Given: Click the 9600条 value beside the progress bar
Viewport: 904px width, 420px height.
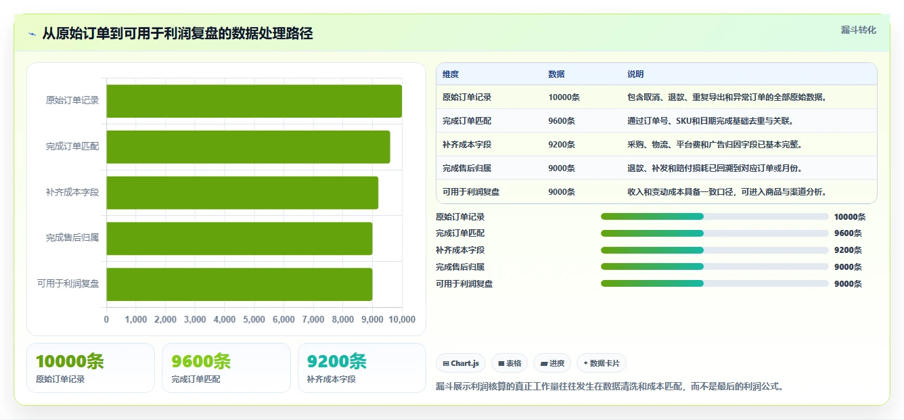Looking at the screenshot, I should tap(848, 233).
